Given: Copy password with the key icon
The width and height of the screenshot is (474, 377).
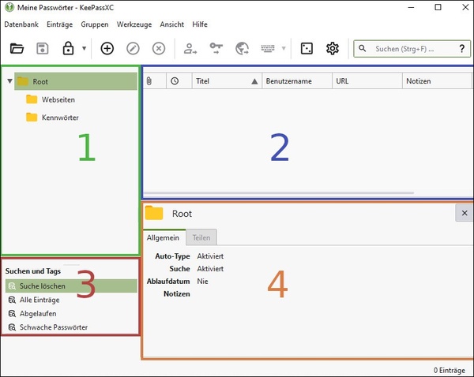Looking at the screenshot, I should coord(216,48).
